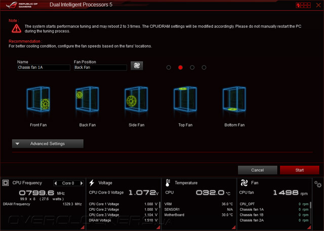Click the Chassis fan 1A row in Fan panel
This screenshot has height=231, width=324.
pyautogui.click(x=274, y=209)
